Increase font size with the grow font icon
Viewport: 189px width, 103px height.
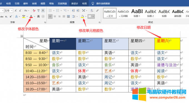(x=16, y=11)
